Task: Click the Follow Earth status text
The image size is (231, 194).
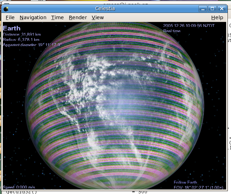Action: [x=185, y=182]
